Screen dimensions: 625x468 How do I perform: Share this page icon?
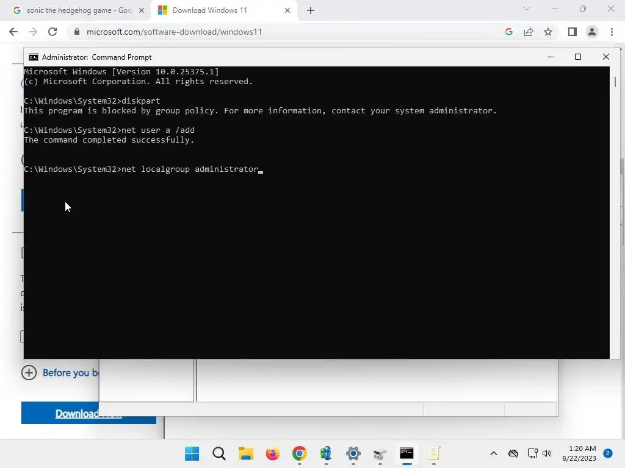[x=529, y=32]
